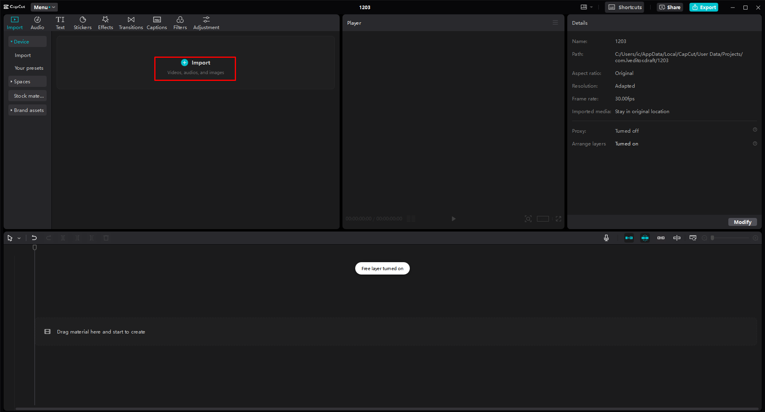765x412 pixels.
Task: Click the player scan-frame icon
Action: tap(528, 219)
